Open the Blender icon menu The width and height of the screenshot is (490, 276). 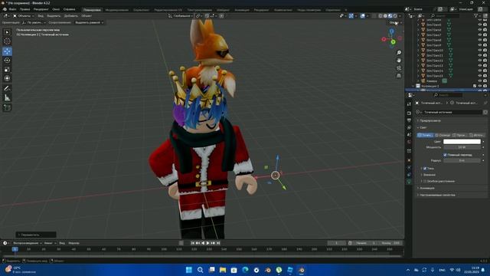(5, 9)
